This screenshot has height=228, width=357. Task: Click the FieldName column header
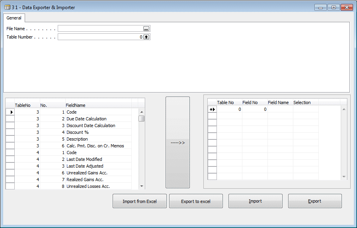[98, 105]
